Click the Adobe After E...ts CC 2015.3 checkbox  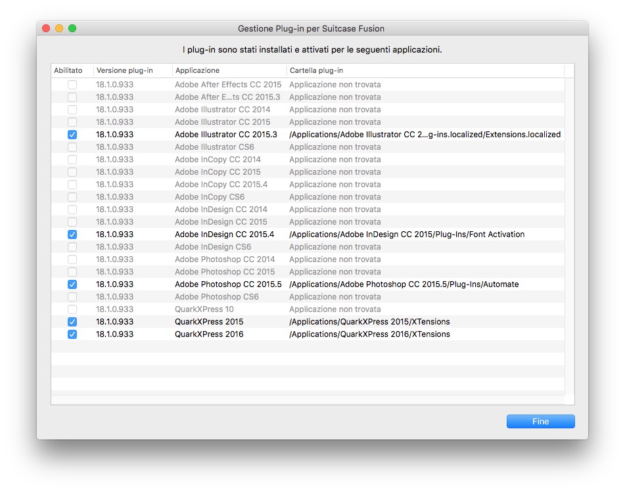pyautogui.click(x=72, y=97)
